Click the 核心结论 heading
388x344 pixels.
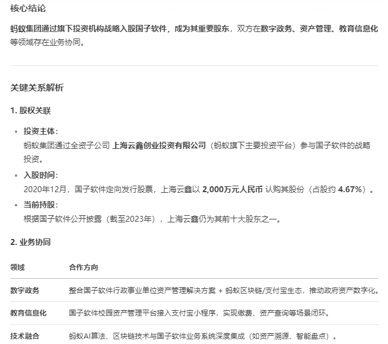pos(28,8)
